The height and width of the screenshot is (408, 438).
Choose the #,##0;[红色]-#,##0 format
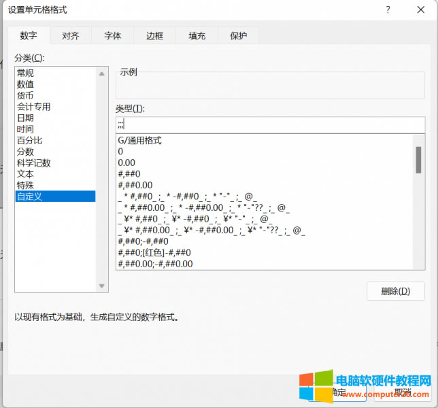(x=154, y=252)
